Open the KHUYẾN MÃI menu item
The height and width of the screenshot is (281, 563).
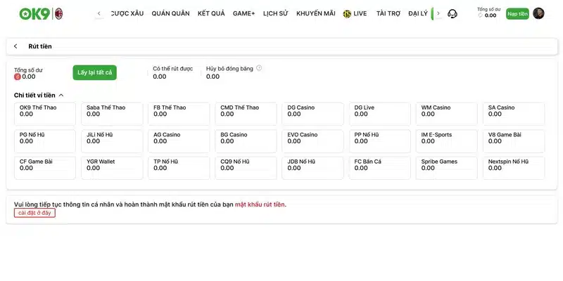[x=315, y=13]
